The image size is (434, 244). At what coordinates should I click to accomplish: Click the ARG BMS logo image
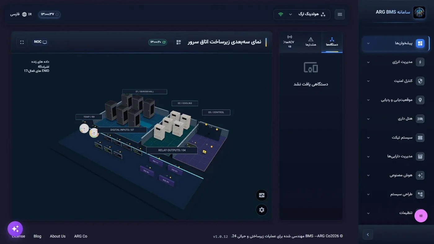pos(419,13)
